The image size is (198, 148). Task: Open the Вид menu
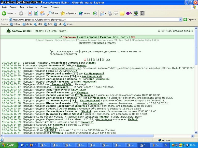pyautogui.click(x=22, y=7)
